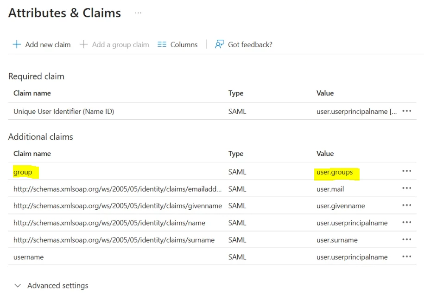This screenshot has height=300, width=424.
Task: Click the Add a group claim label
Action: (x=120, y=44)
